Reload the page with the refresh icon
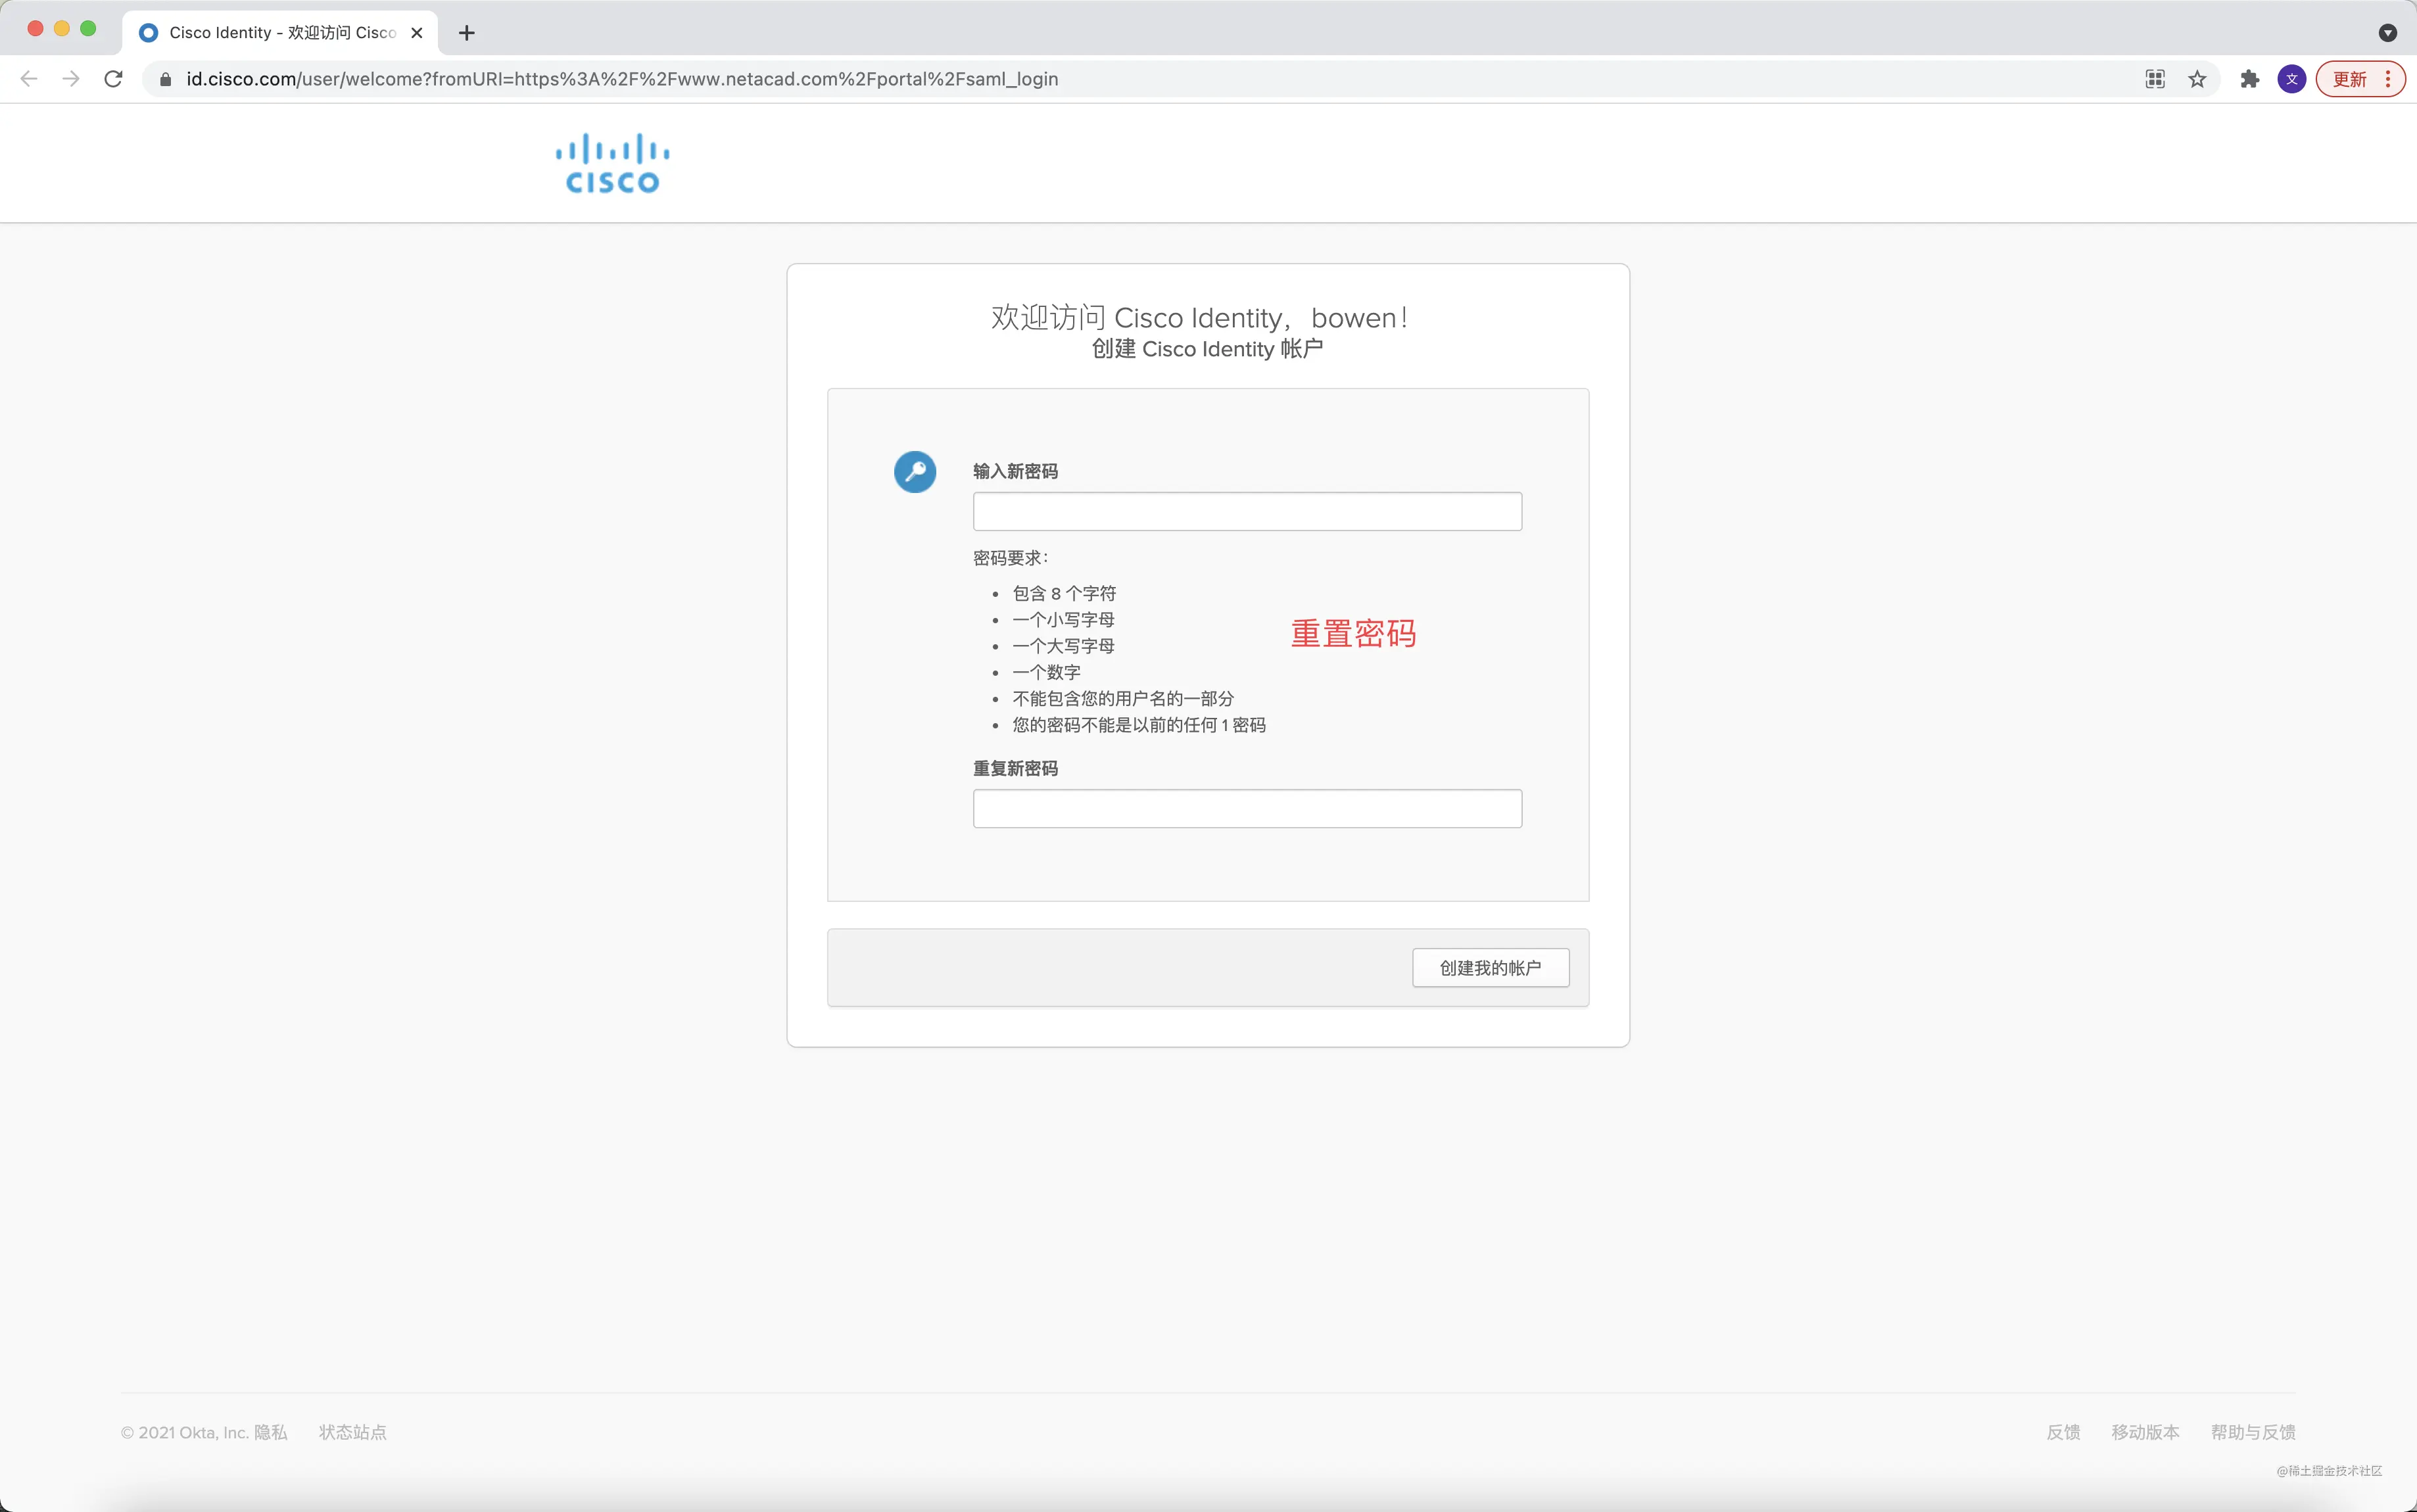Image resolution: width=2417 pixels, height=1512 pixels. coord(114,79)
